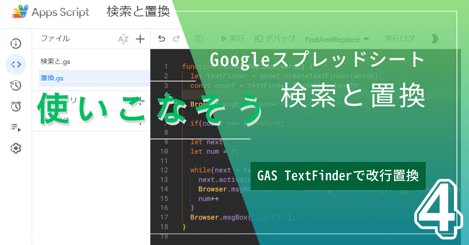This screenshot has width=469, height=245.
Task: Undo the last edit
Action: [162, 38]
